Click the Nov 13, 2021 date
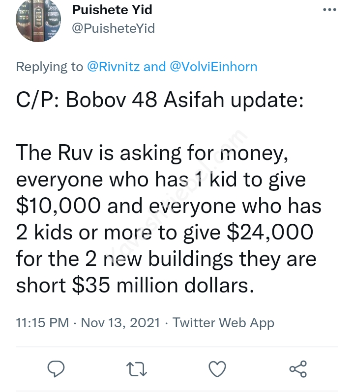354x392 pixels. [120, 322]
